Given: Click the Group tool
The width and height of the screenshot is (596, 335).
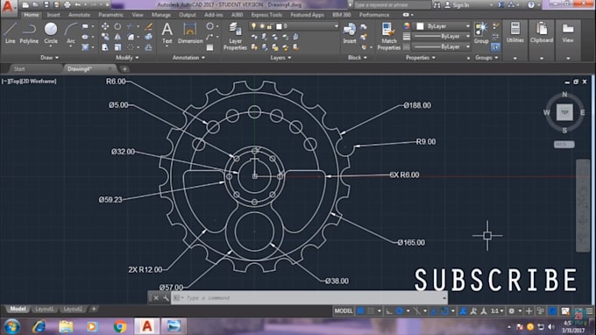Looking at the screenshot, I should tap(481, 33).
